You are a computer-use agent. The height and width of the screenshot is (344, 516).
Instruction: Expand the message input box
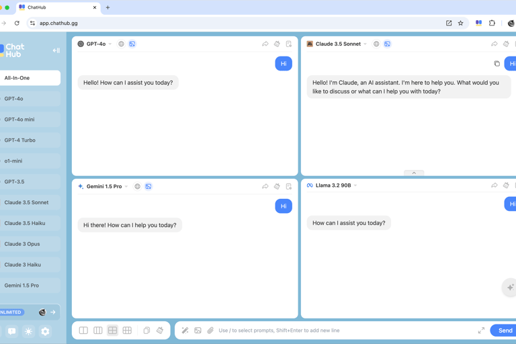pos(481,330)
